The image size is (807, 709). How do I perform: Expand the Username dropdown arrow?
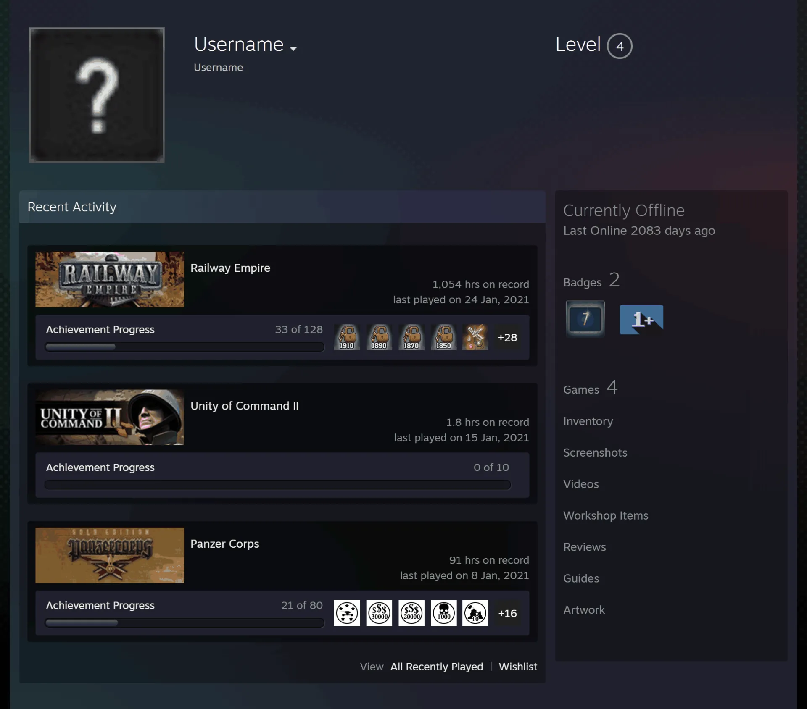[x=293, y=49]
